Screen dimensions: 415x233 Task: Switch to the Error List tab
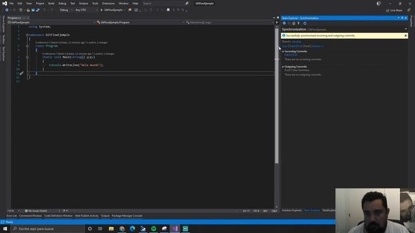12,216
